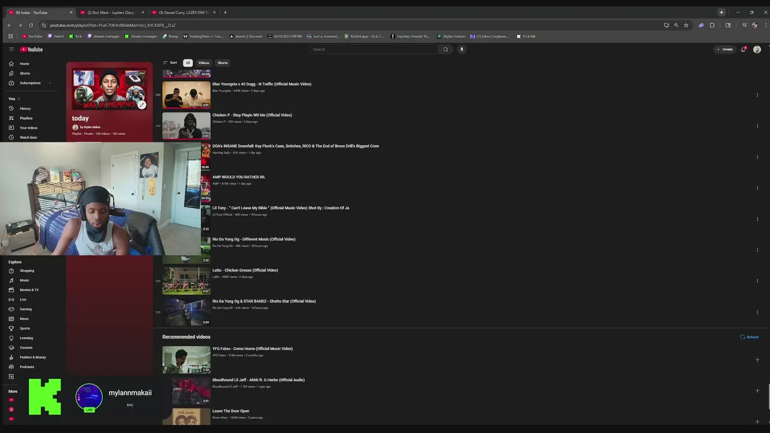Click the YouTube logo

(x=31, y=49)
